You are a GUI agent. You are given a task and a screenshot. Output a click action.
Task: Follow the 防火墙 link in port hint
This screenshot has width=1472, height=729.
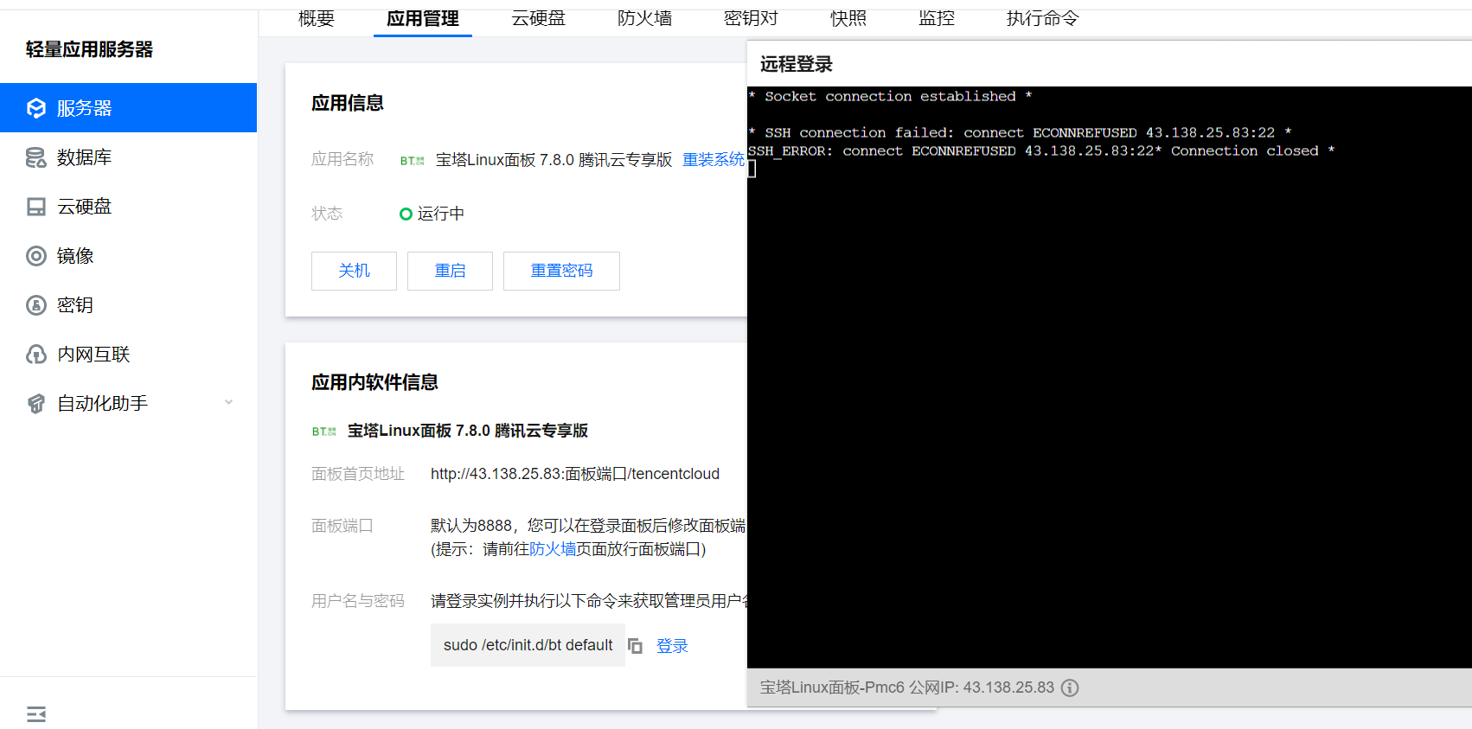click(553, 549)
